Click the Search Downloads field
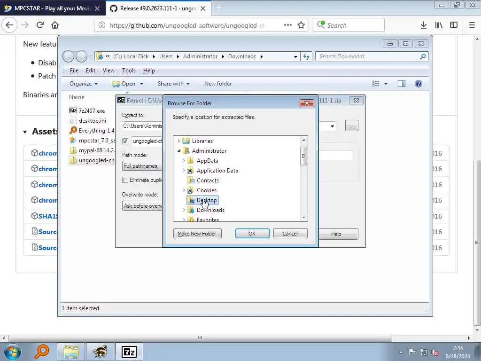The image size is (481, 361). point(372,56)
